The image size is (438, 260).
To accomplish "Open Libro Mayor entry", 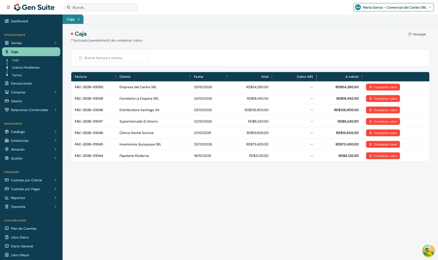I will point(31,255).
